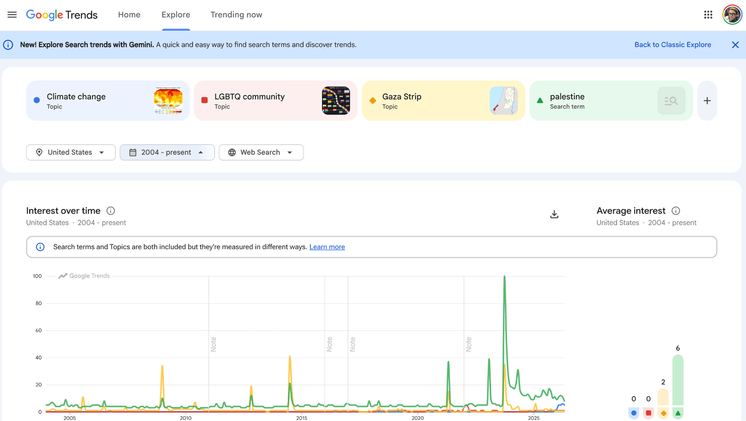Follow the Learn more link
The image size is (746, 421).
(327, 247)
